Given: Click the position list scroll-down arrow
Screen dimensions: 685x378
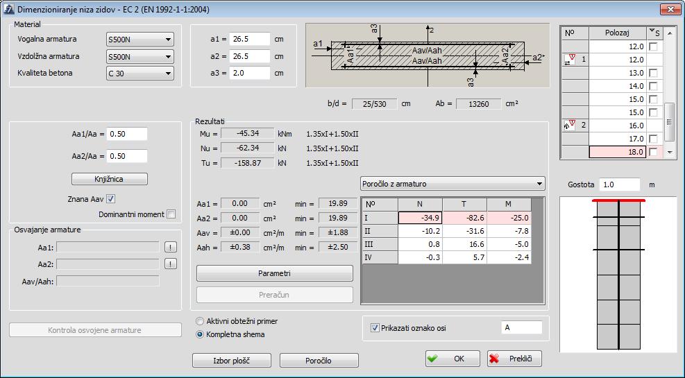Looking at the screenshot, I should click(670, 153).
